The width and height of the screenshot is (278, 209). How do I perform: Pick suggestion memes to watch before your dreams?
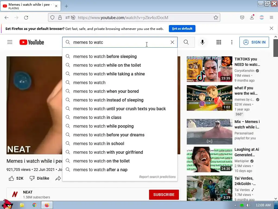pyautogui.click(x=120, y=135)
